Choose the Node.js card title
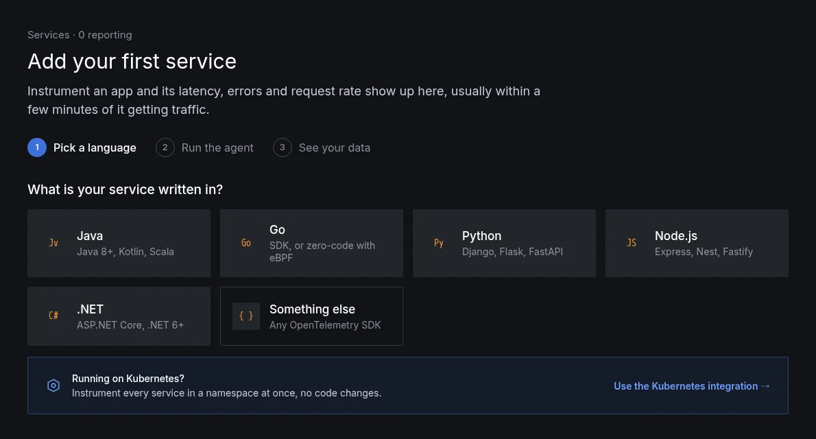 [x=675, y=236]
